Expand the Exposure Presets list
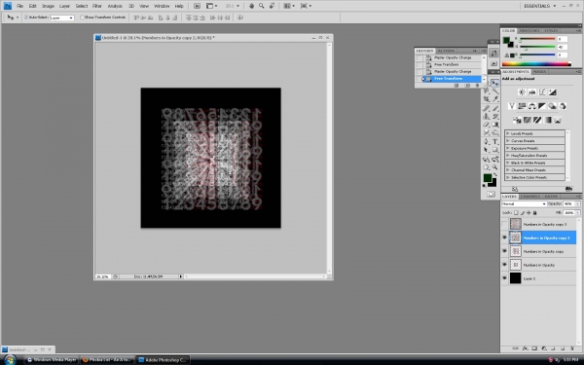Image resolution: width=584 pixels, height=365 pixels. (x=508, y=148)
